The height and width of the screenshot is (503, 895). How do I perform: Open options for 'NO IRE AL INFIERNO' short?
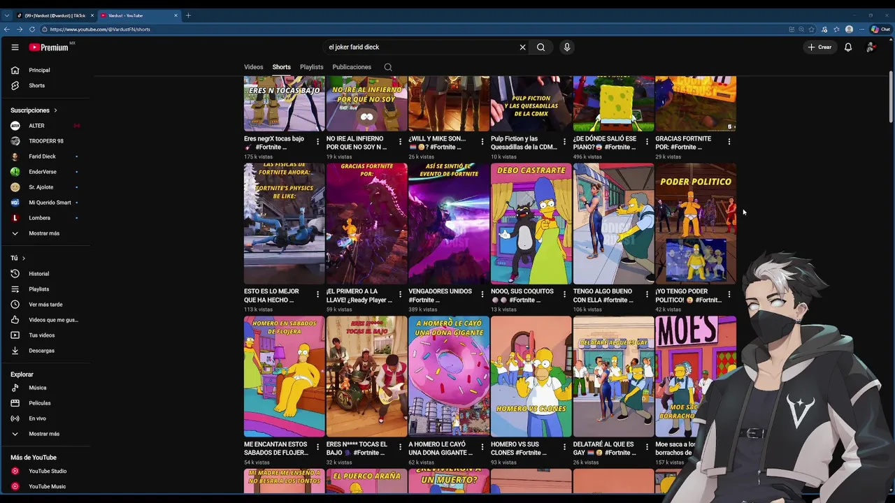pos(400,141)
